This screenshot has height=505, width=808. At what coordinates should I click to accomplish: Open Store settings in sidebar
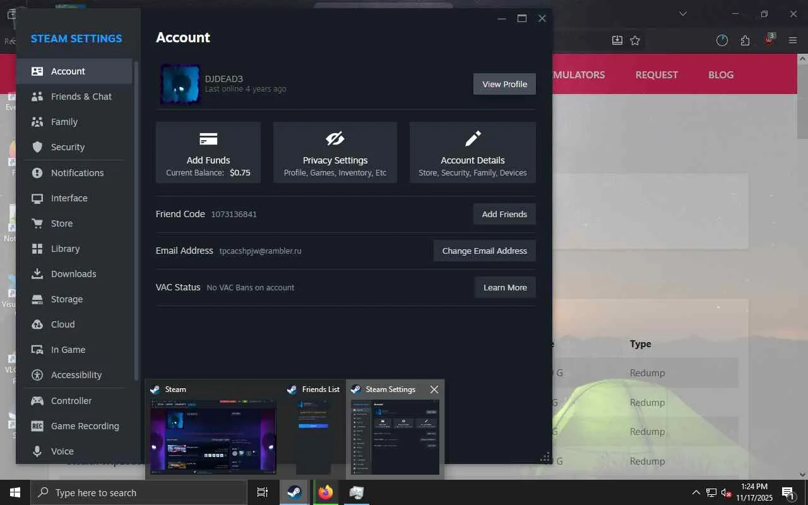(x=74, y=223)
